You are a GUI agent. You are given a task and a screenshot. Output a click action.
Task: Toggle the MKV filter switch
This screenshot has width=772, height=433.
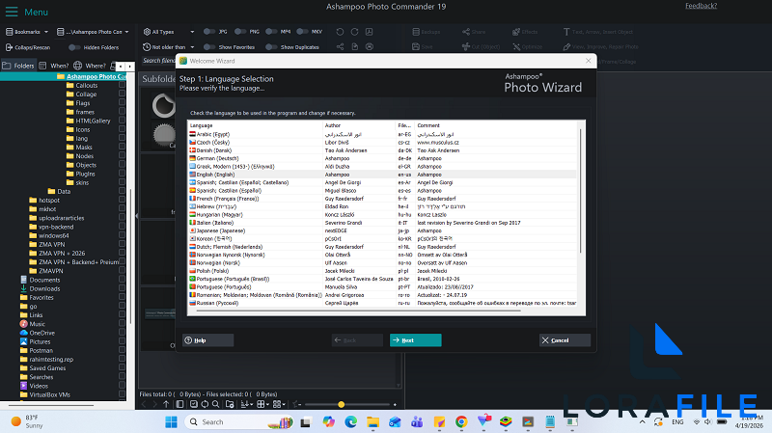point(302,32)
